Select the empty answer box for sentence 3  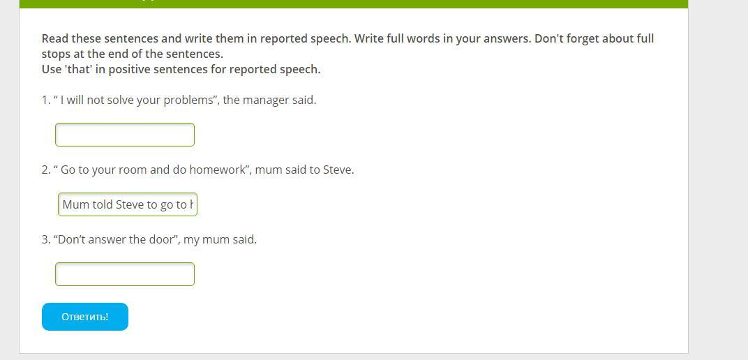click(x=125, y=274)
